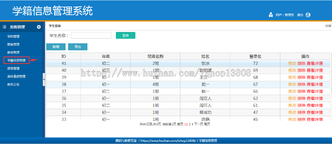Click the 年级 column header
The image size is (332, 144).
click(106, 56)
